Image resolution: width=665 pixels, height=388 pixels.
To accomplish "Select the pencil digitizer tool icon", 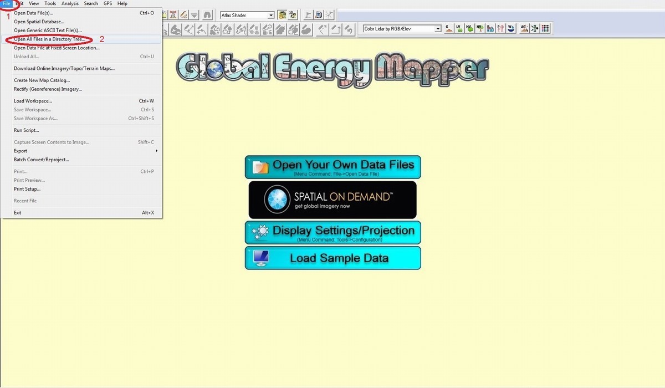I will 183,15.
